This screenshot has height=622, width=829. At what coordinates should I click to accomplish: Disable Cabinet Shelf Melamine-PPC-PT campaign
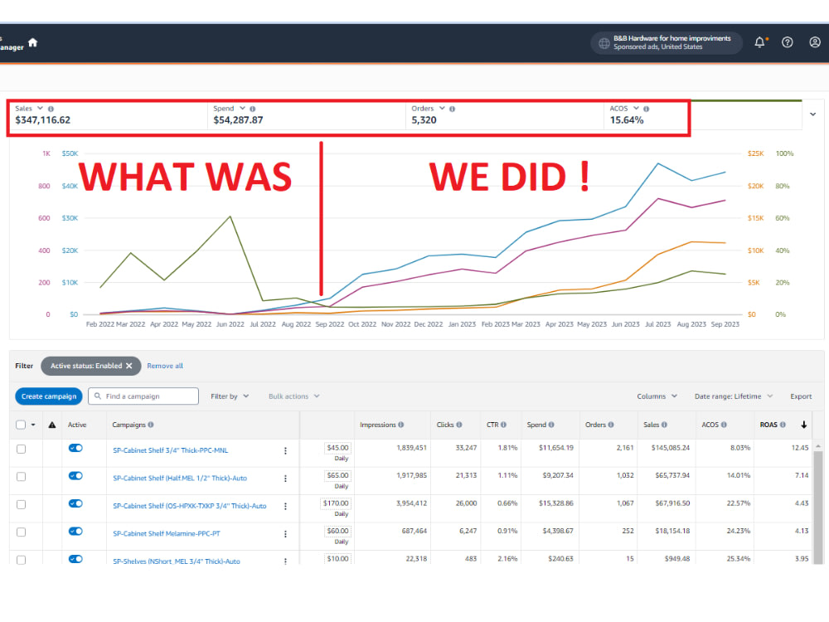click(75, 531)
